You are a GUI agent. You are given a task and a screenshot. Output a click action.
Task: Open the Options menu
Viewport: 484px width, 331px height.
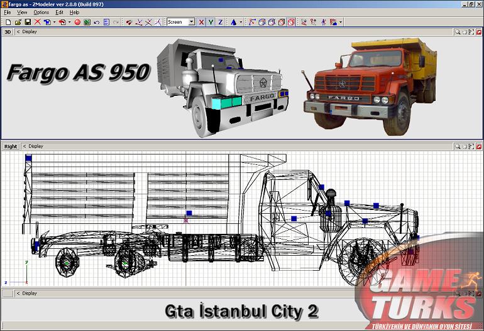click(41, 13)
